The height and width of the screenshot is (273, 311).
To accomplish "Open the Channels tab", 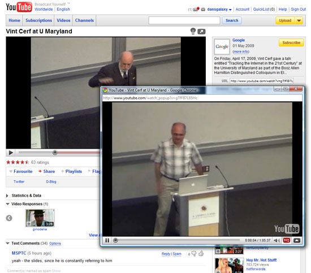I will coord(84,20).
